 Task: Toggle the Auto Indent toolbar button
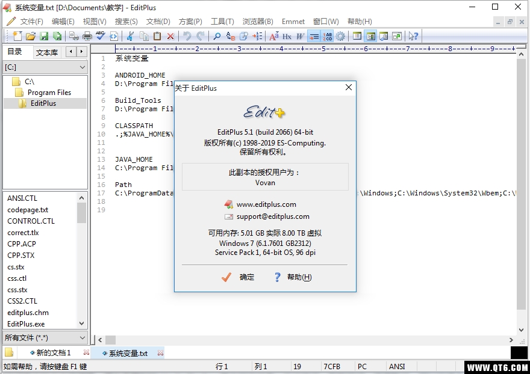314,36
